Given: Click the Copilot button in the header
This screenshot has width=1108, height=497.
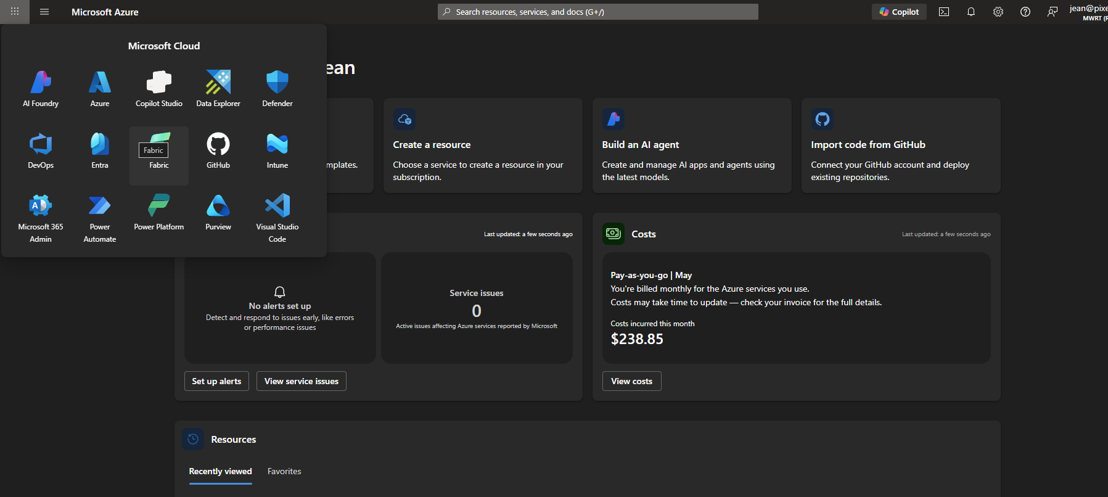Looking at the screenshot, I should click(x=899, y=12).
